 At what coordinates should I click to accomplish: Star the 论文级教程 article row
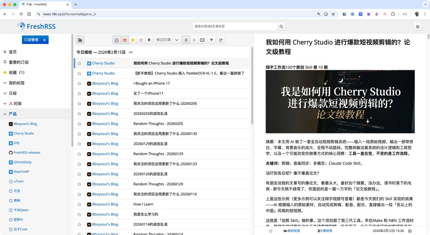[x=79, y=63]
